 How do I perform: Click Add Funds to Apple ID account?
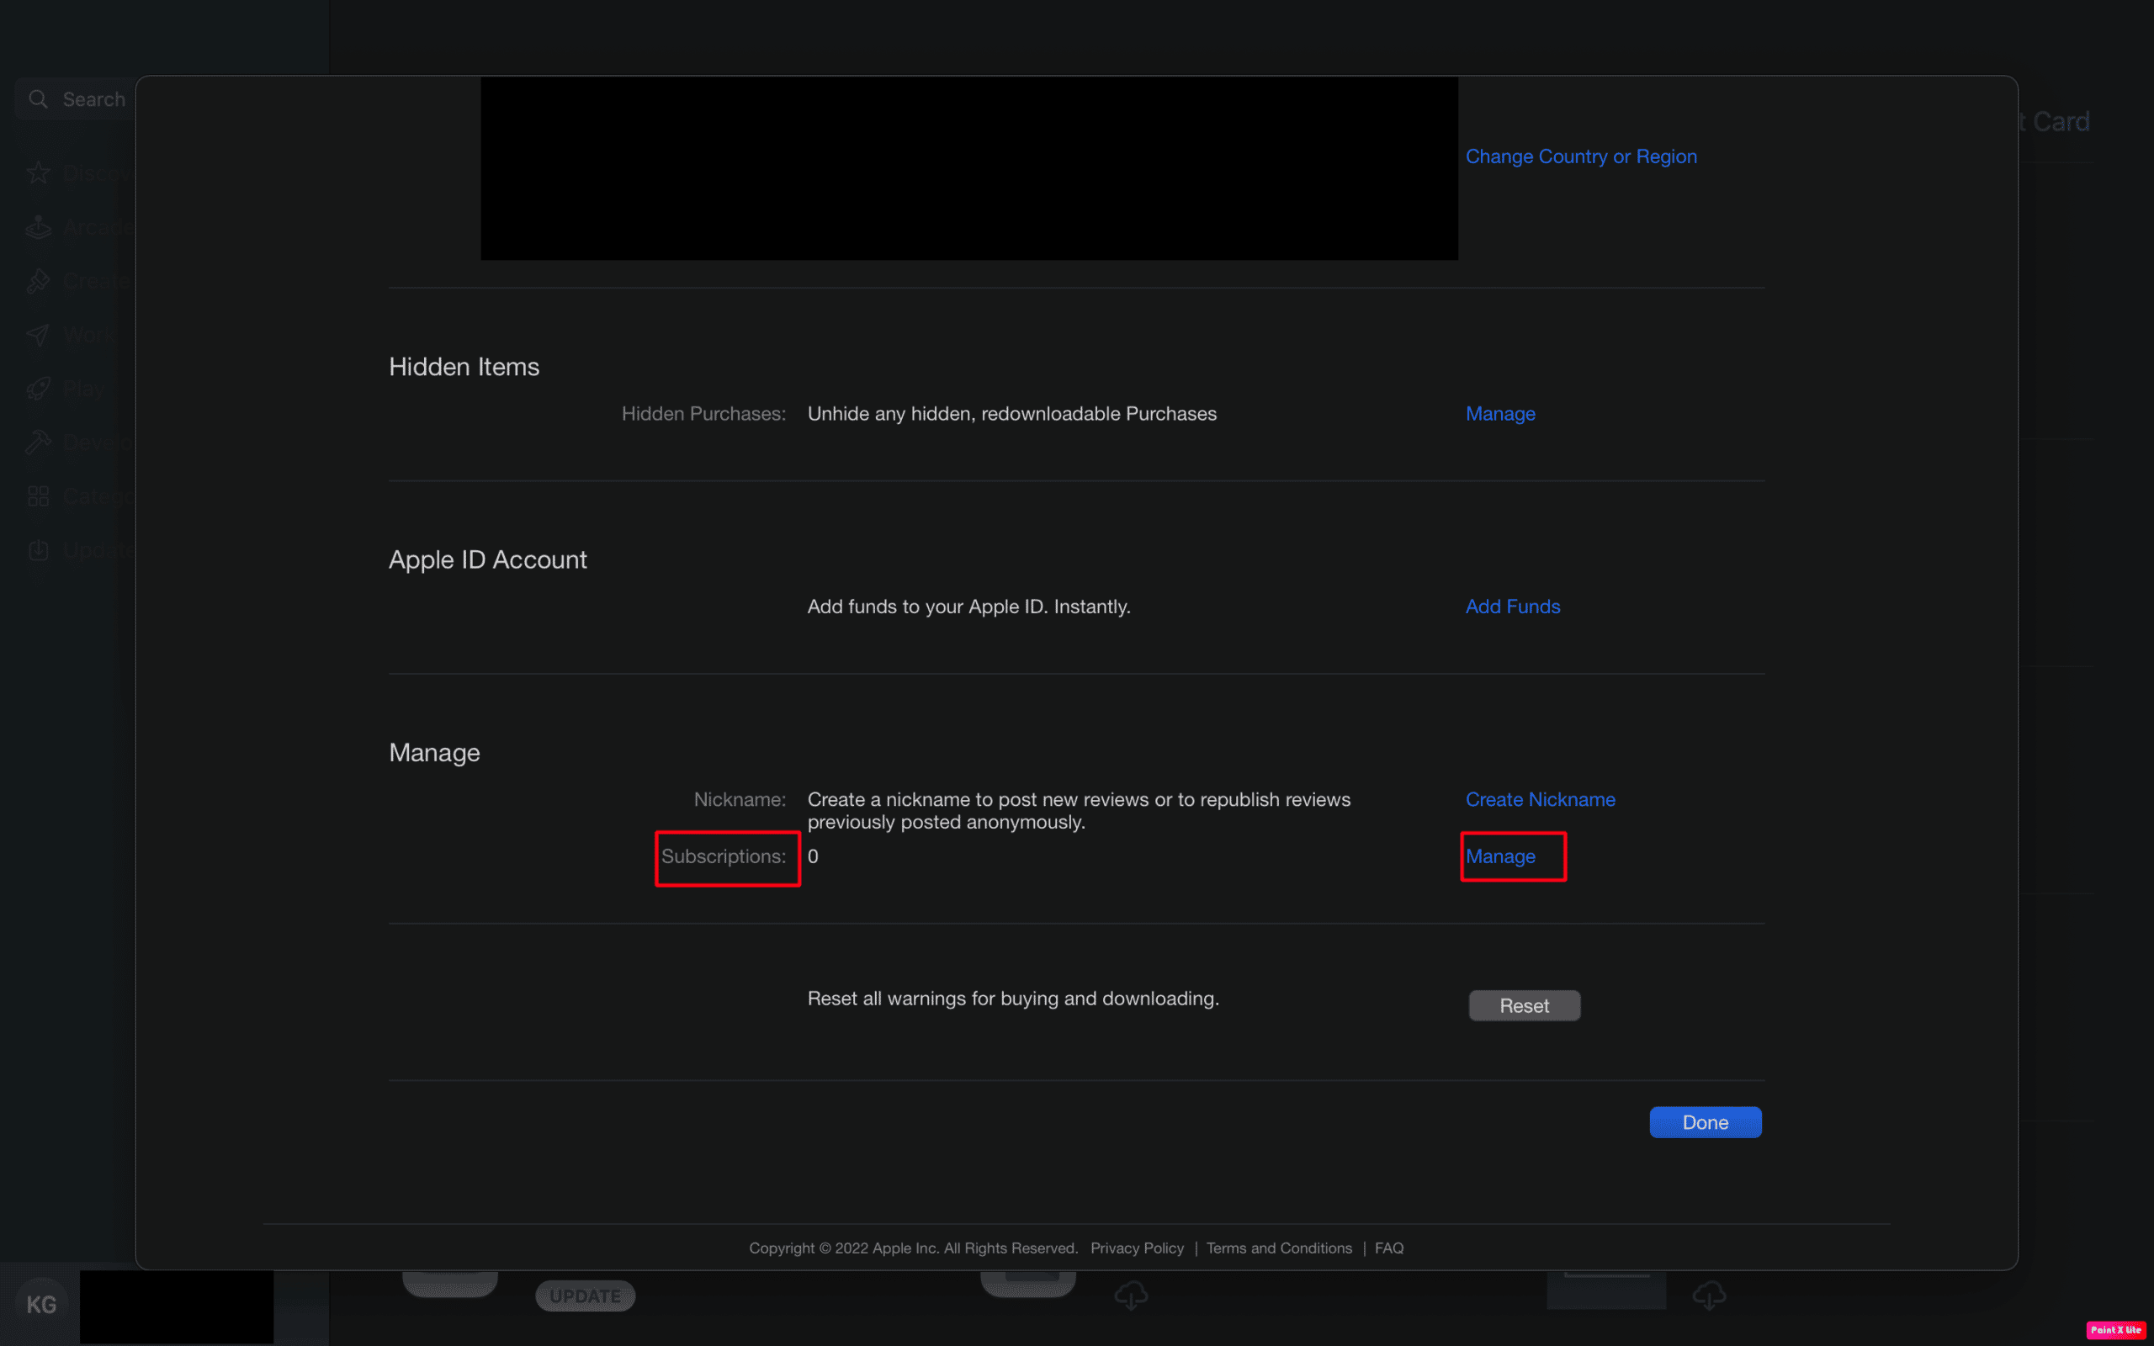(1512, 607)
